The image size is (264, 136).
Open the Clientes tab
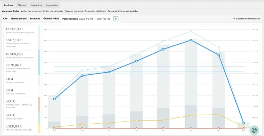[22, 5]
